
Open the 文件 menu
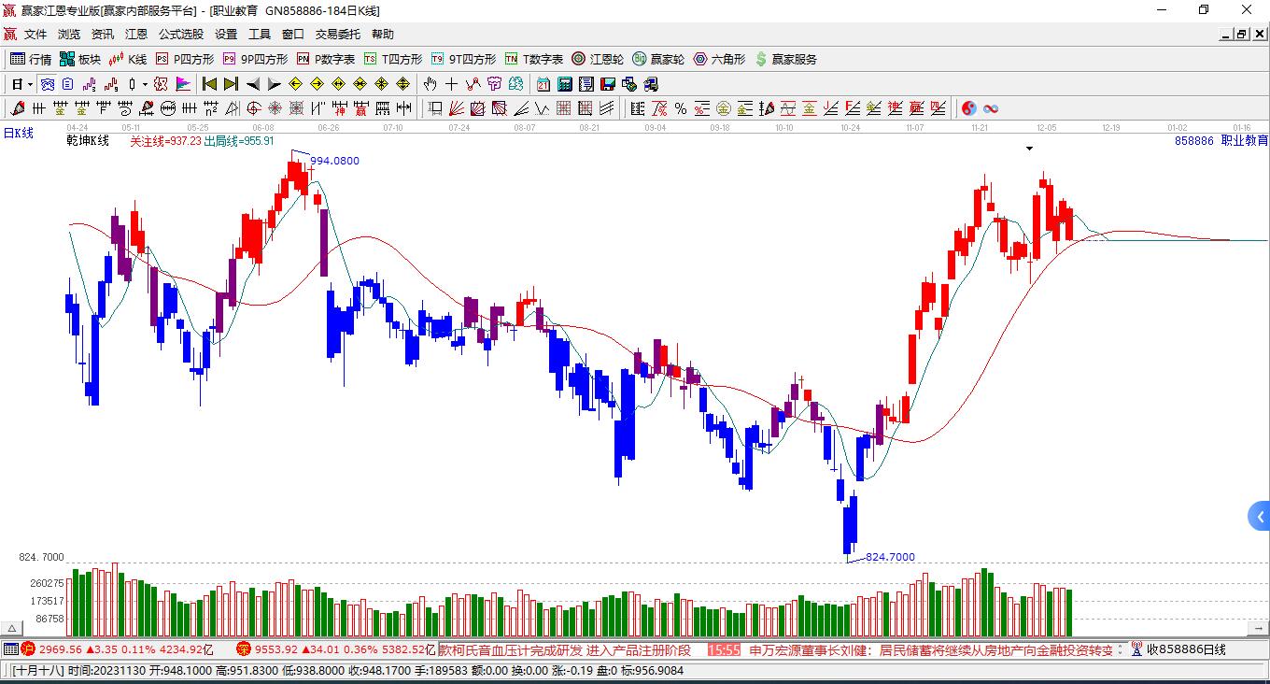pyautogui.click(x=35, y=35)
